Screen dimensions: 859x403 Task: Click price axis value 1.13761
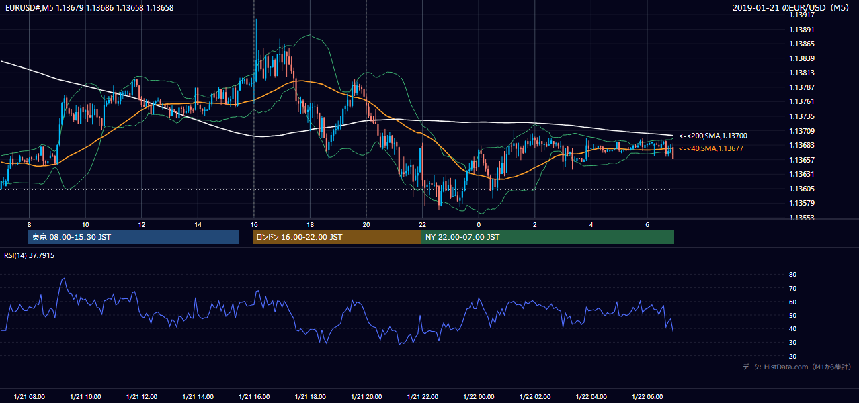[801, 101]
